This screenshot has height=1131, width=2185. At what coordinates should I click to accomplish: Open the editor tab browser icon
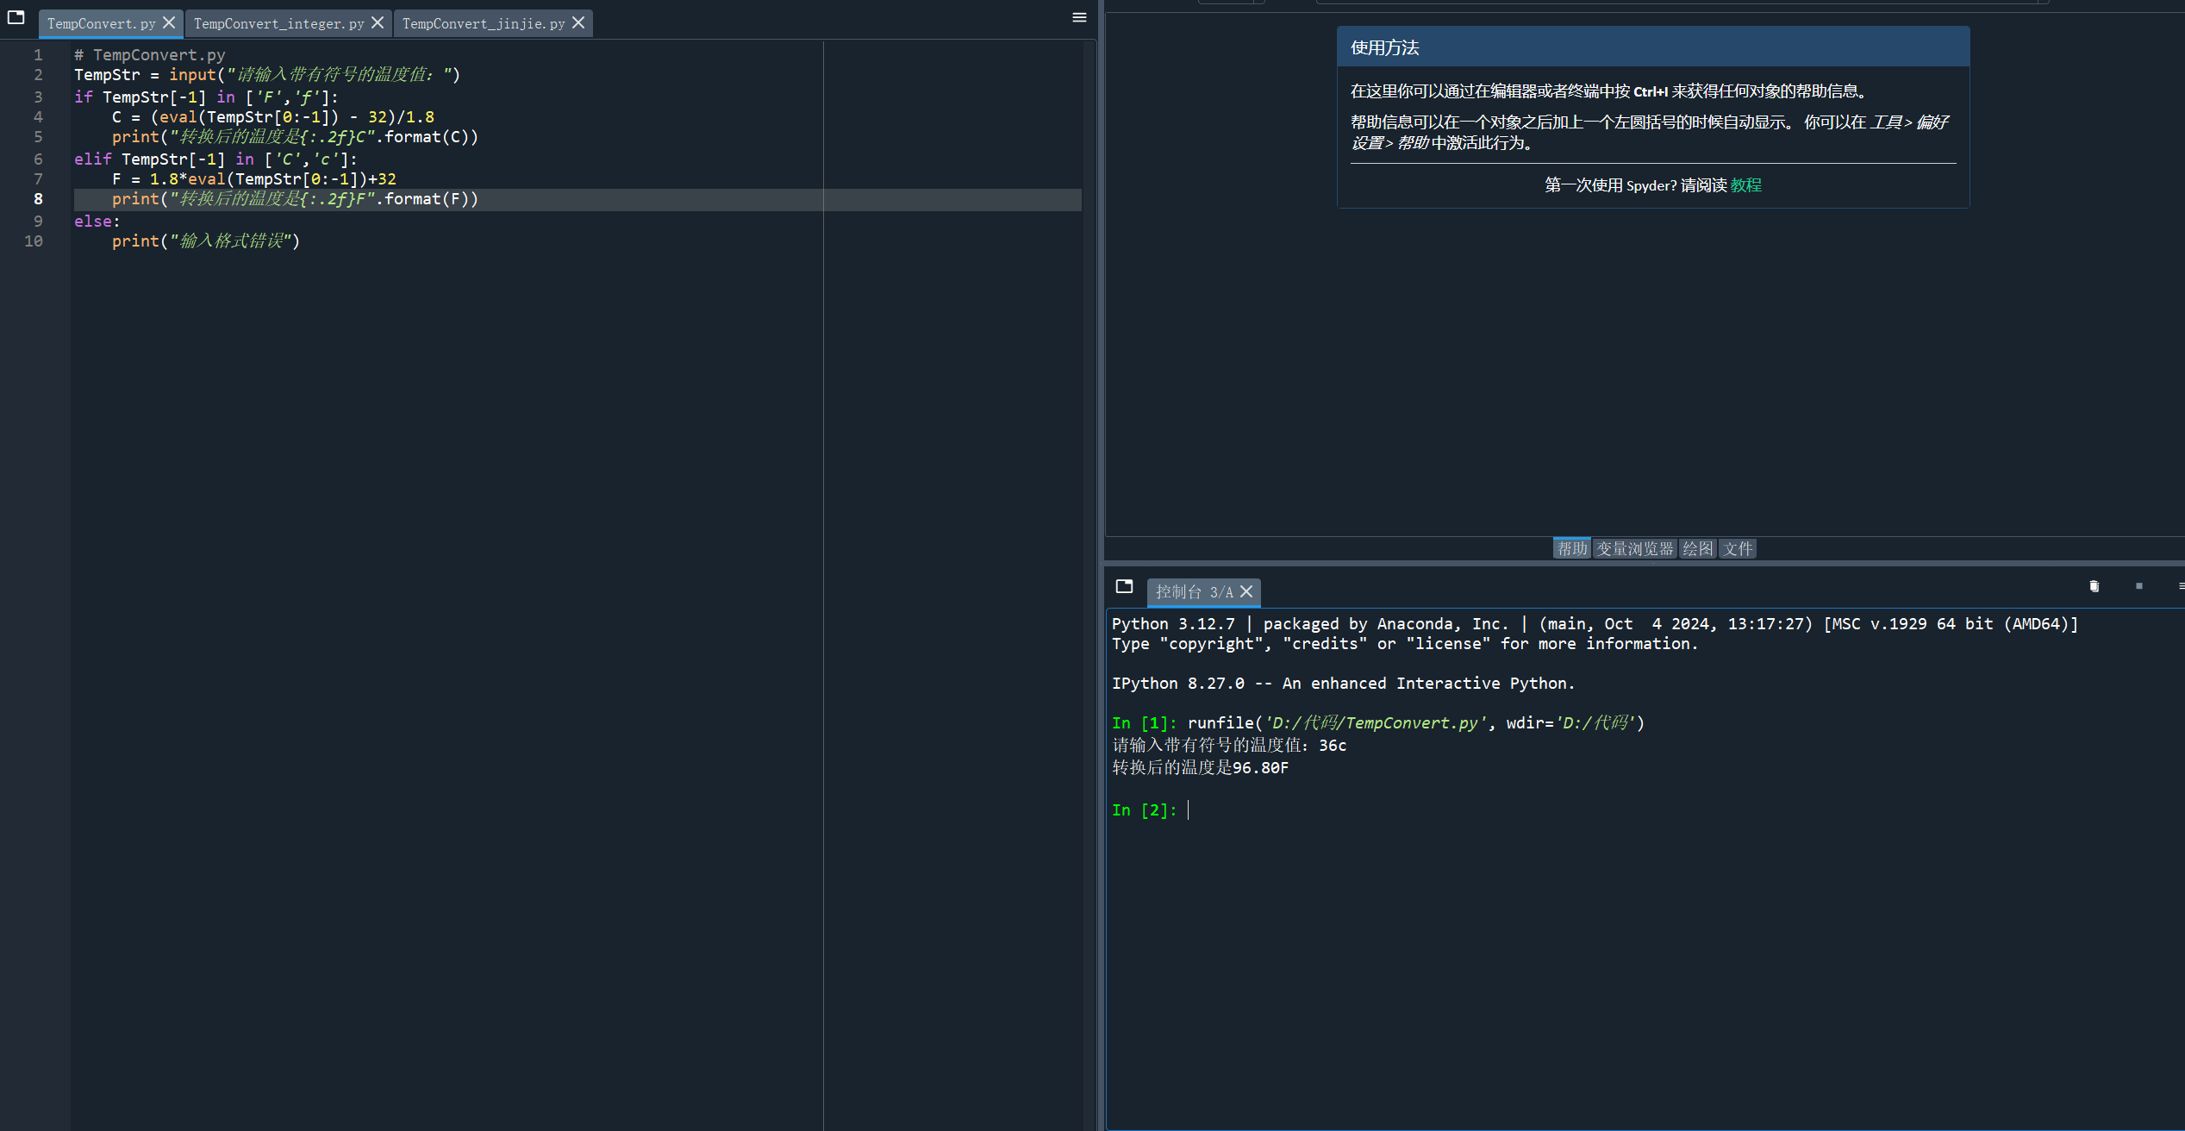[x=16, y=17]
